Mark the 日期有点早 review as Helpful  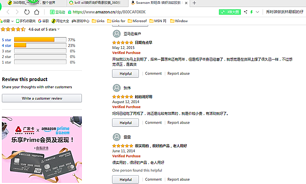(125, 74)
